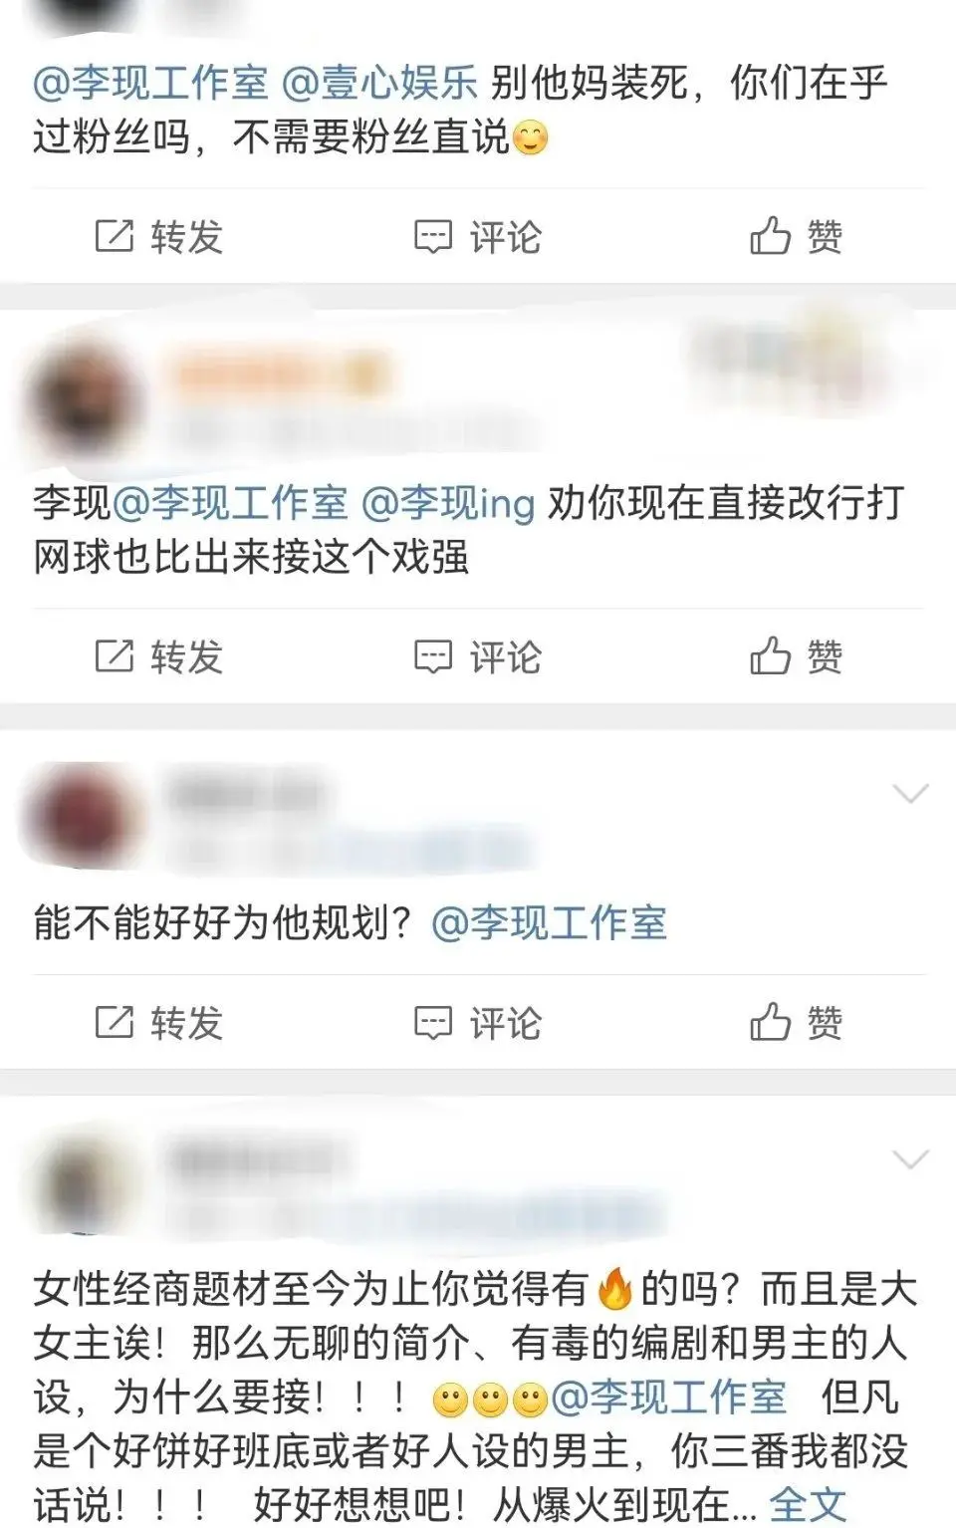The image size is (956, 1528).
Task: Expand full text via 全文 link
Action: click(x=807, y=1504)
